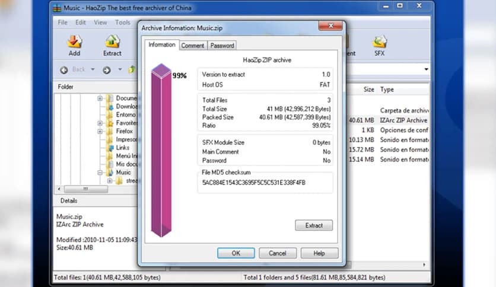The image size is (496, 287).
Task: Click the folder tree horizontal scrollbar
Action: (87, 189)
